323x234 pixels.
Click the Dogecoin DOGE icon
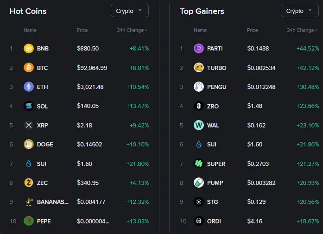[29, 144]
